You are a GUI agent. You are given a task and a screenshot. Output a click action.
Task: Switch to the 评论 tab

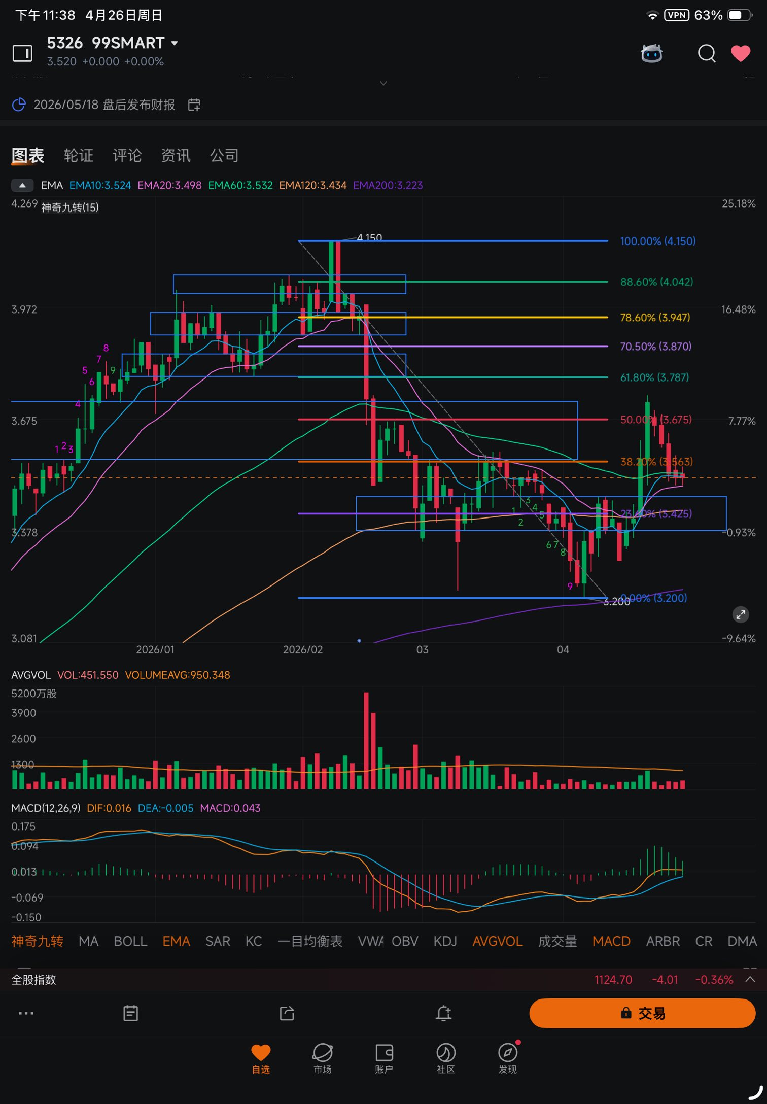[127, 155]
